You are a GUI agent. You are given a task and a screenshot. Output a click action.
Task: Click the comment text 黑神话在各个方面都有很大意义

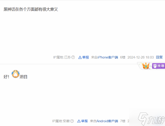pyautogui.click(x=31, y=9)
